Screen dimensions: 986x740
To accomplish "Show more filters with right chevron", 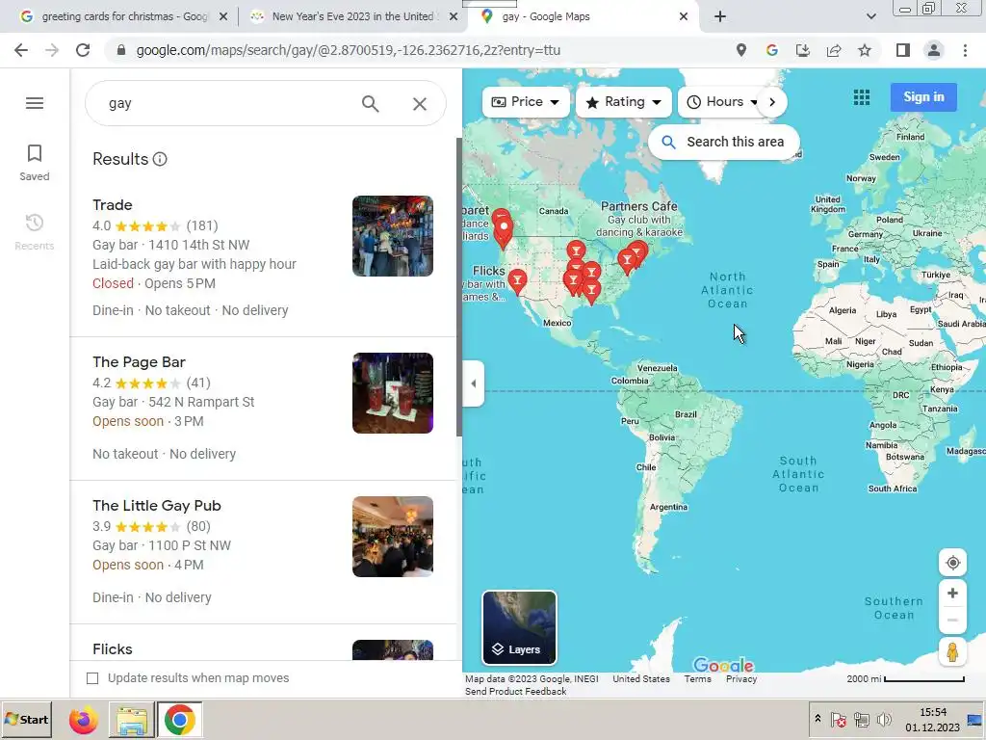I will point(772,102).
